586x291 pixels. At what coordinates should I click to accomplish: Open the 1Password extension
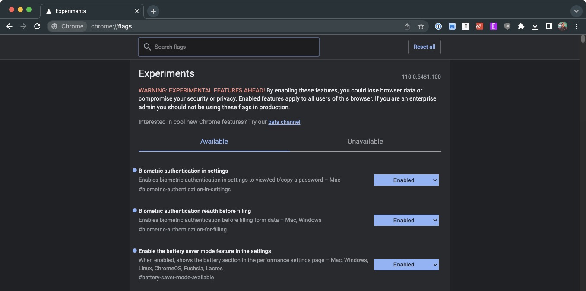click(438, 26)
